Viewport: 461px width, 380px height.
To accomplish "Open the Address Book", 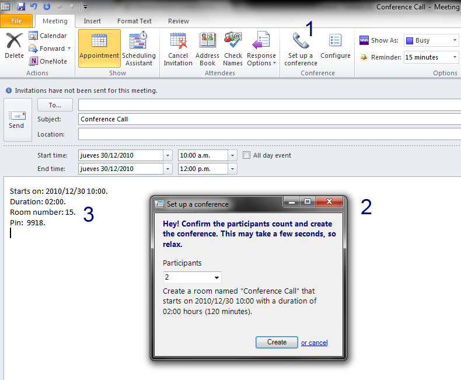I will pos(208,48).
